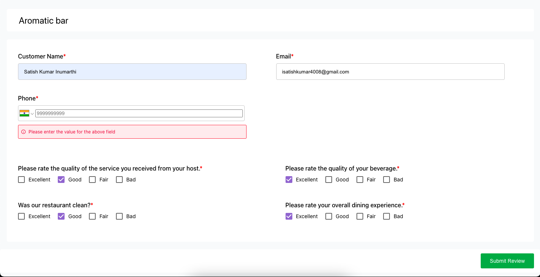Uncheck Excellent for beverage quality
Viewport: 540px width, 277px height.
289,179
